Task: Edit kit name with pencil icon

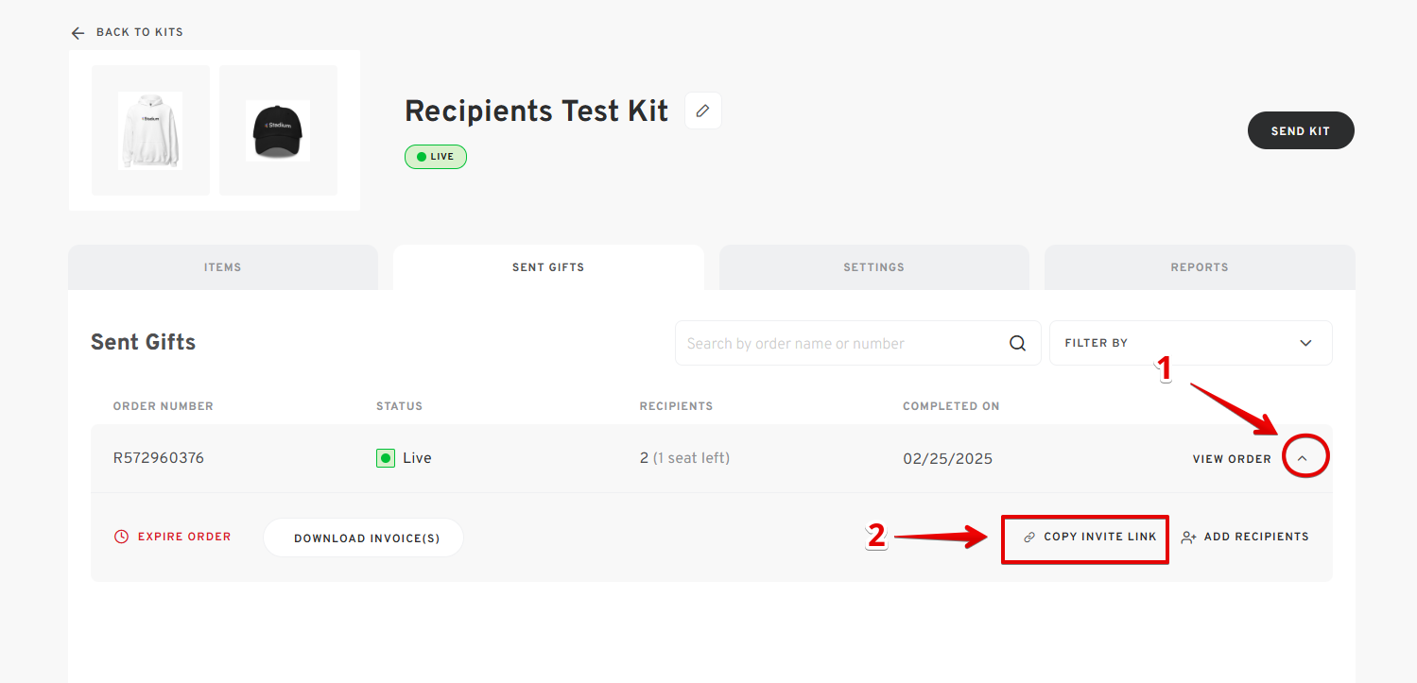Action: click(x=702, y=111)
